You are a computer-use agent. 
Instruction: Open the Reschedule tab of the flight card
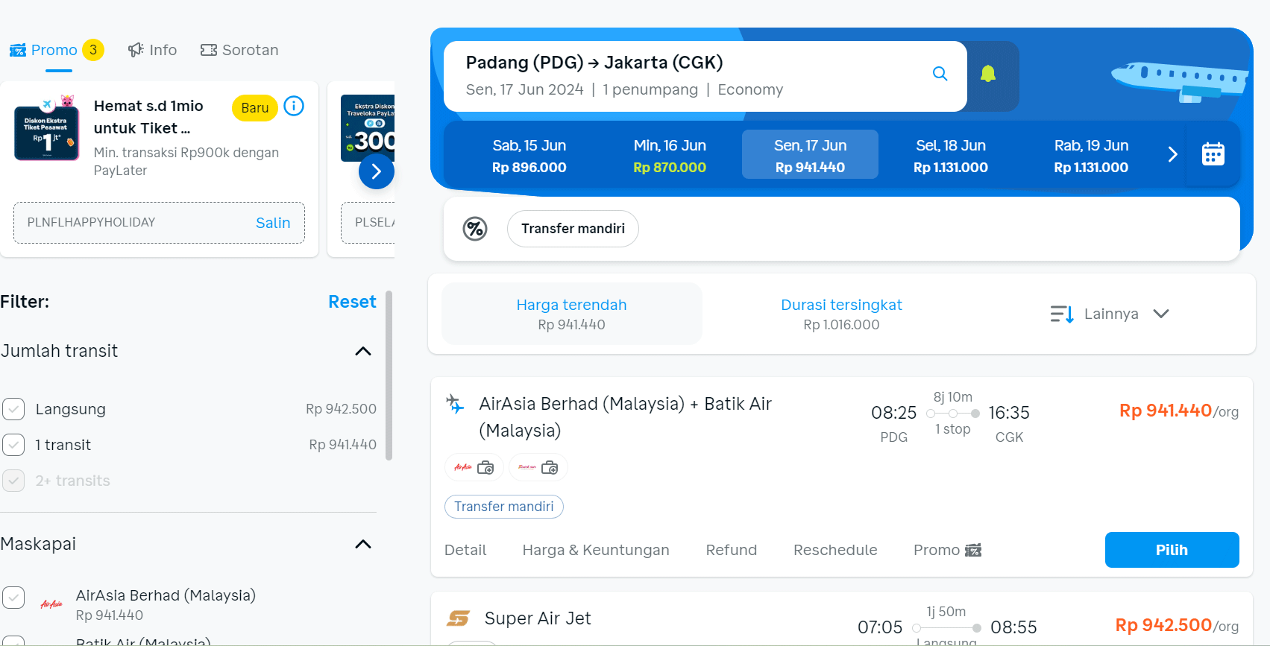(835, 550)
